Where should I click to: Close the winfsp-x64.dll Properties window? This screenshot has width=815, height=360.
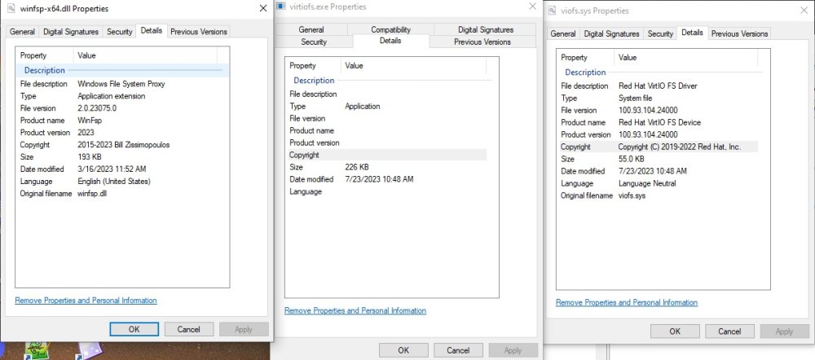263,8
